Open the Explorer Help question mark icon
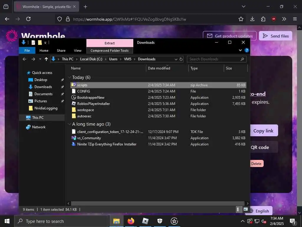 pyautogui.click(x=247, y=50)
